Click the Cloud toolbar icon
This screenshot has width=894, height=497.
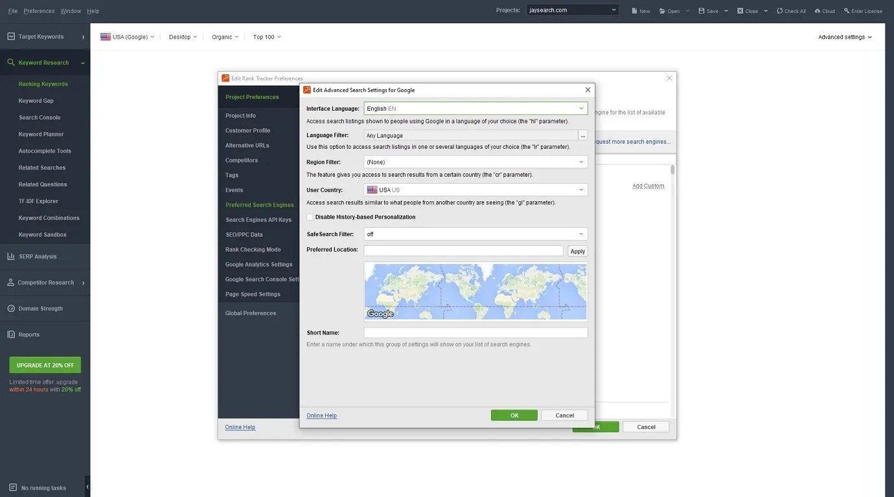818,11
